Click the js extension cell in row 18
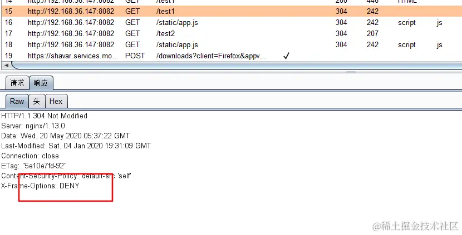Viewport: 462px width, 235px height. [x=439, y=45]
